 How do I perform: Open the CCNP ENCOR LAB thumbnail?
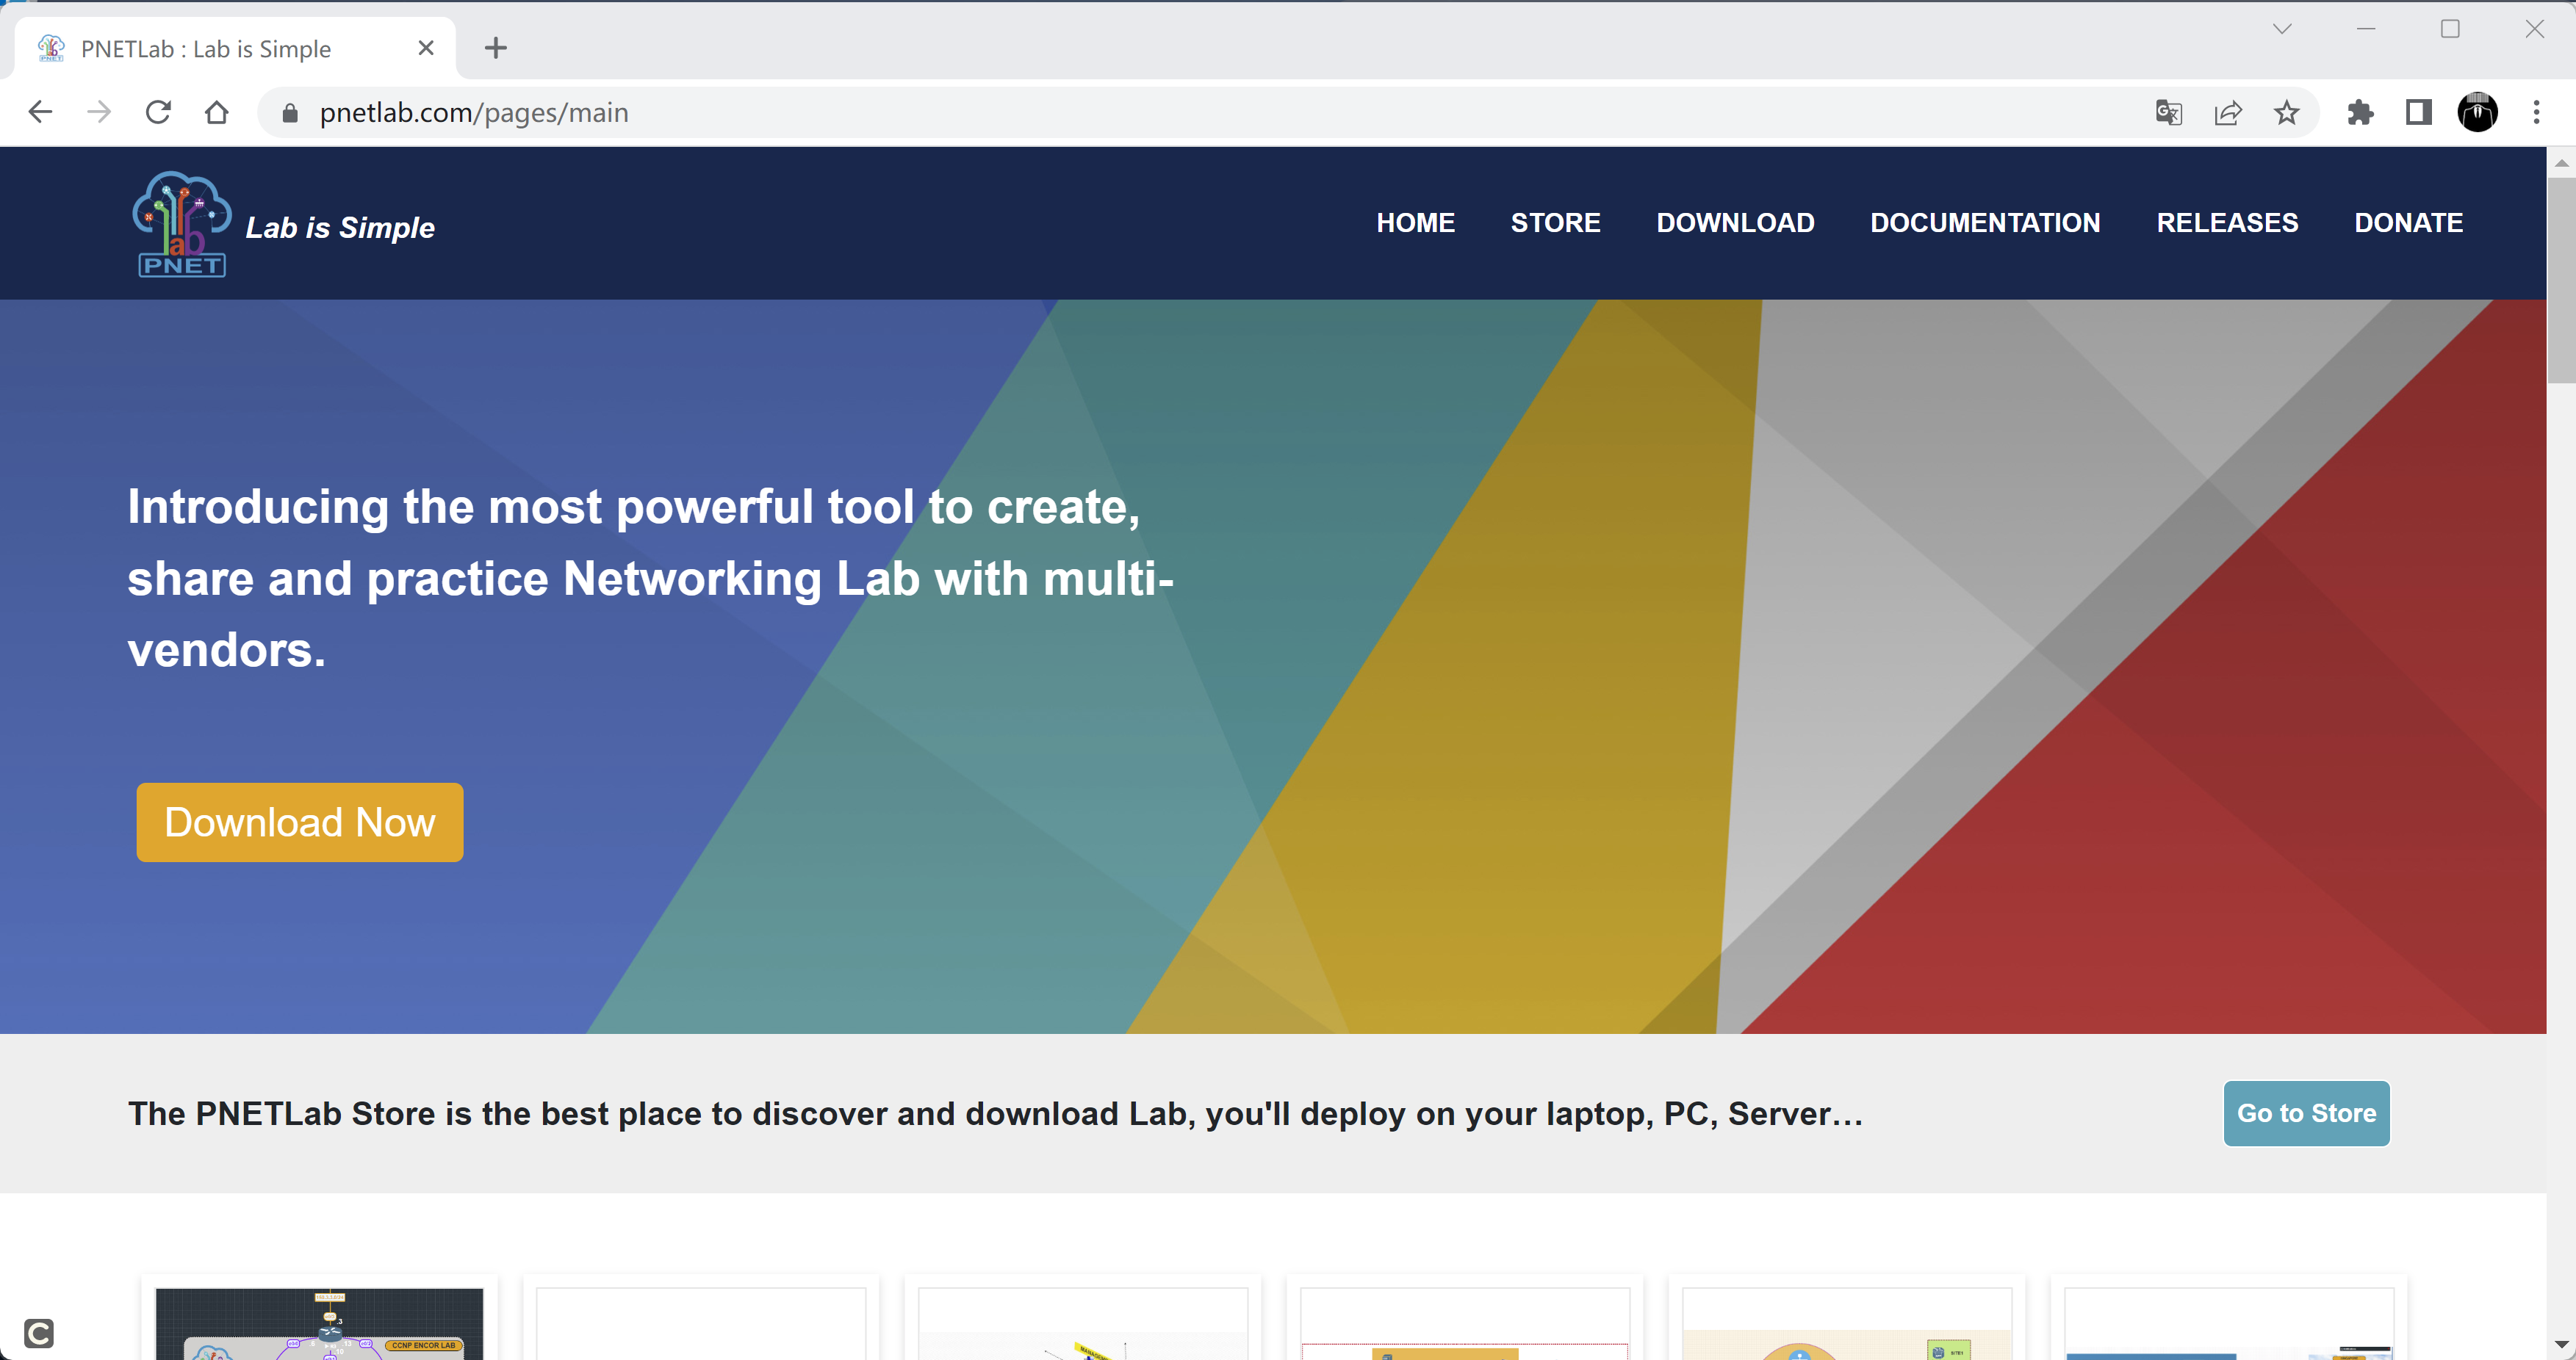[x=319, y=1324]
